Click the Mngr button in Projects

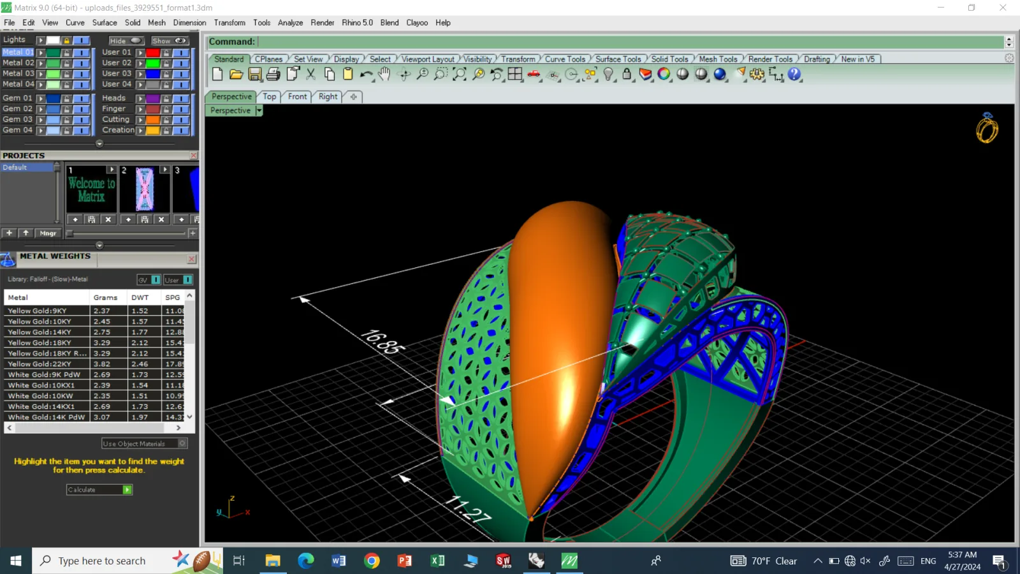pos(48,233)
